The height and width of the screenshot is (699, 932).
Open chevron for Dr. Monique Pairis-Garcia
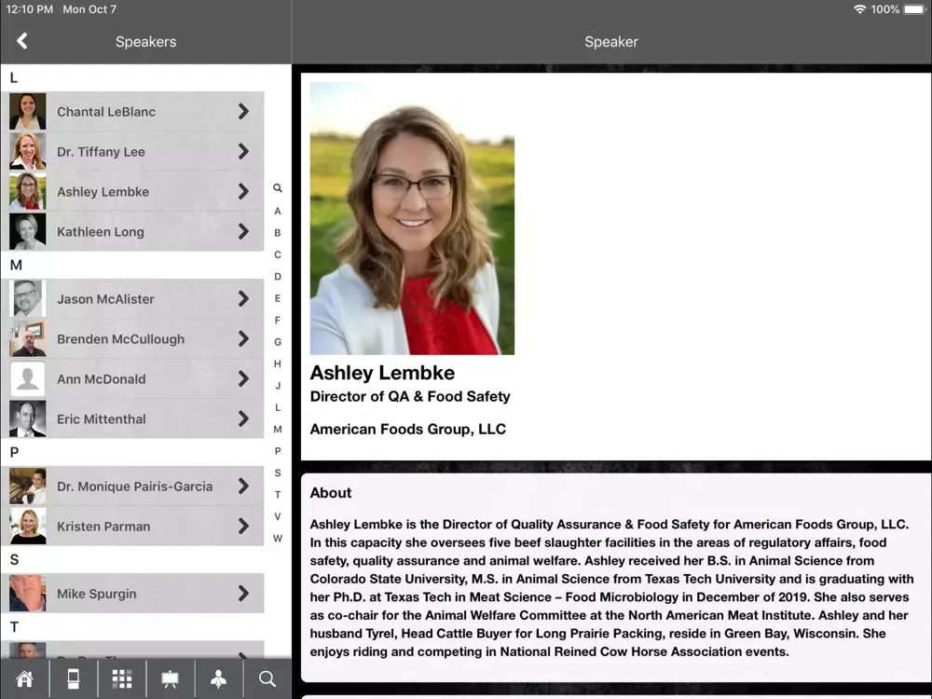243,487
